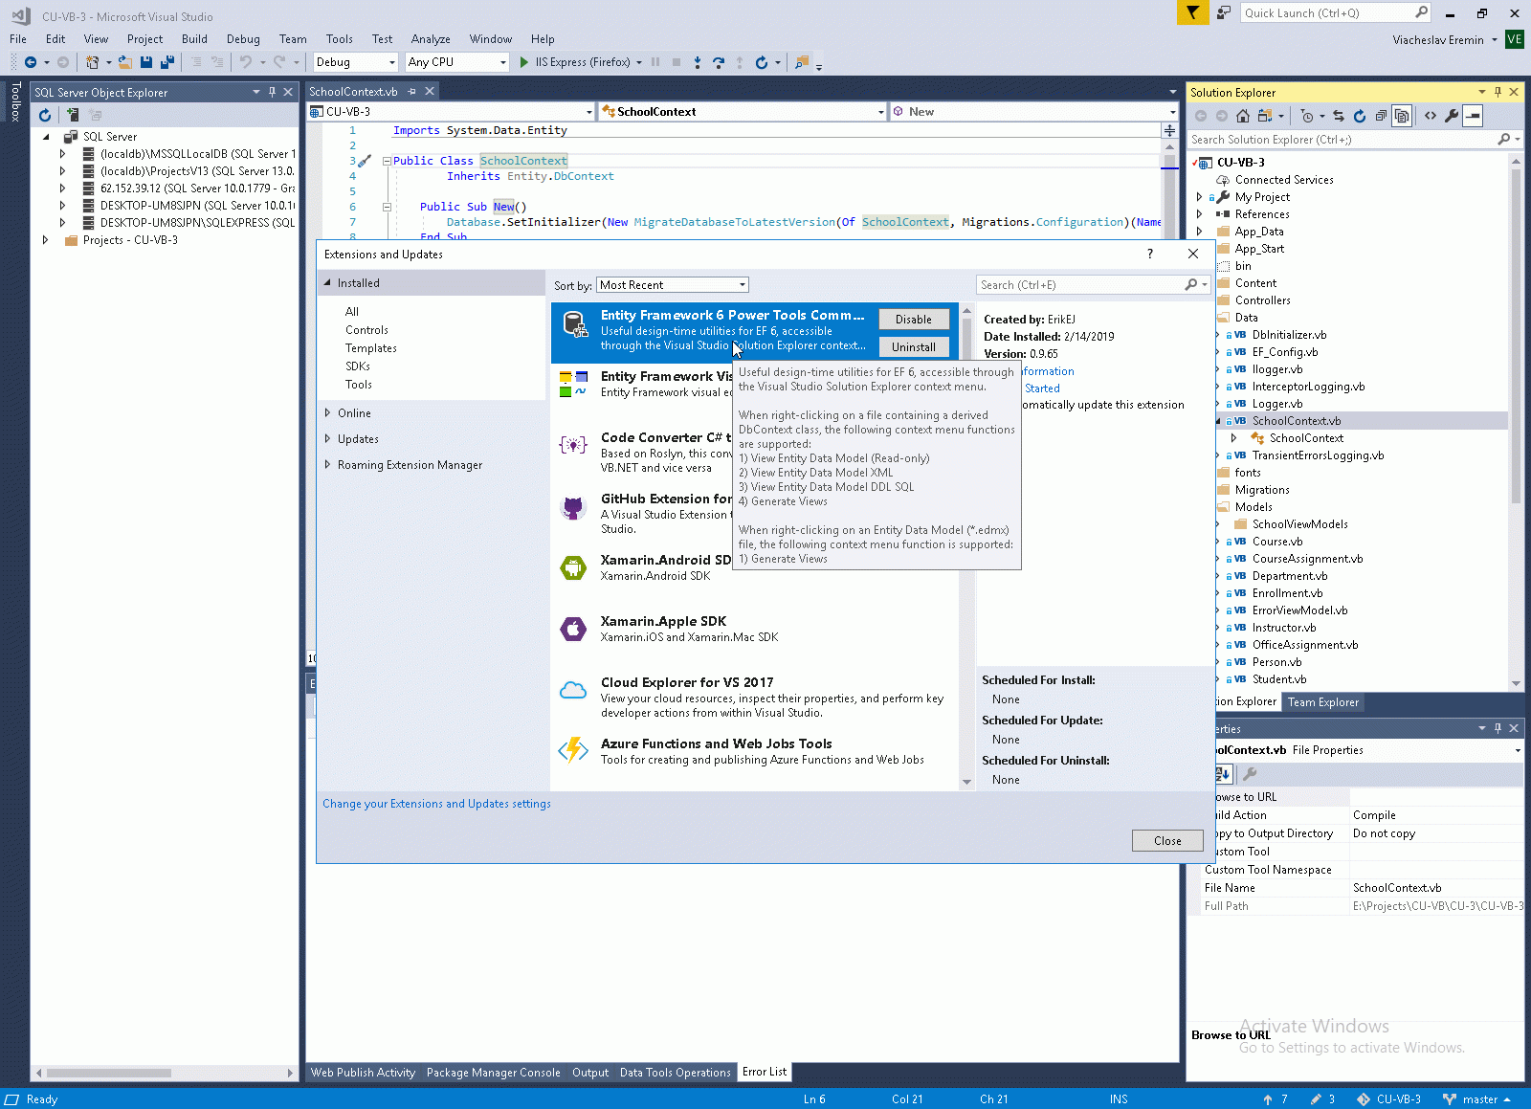Open the SchoolContext class navigation dropdown
The width and height of the screenshot is (1531, 1109).
tap(743, 112)
